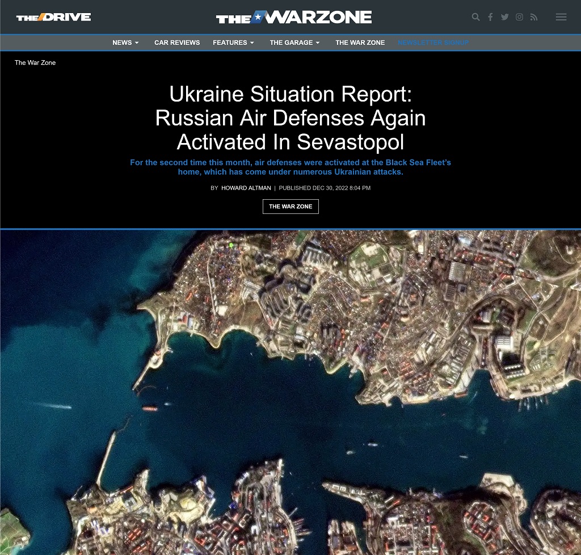Open the Newsletter Signup link
Screen dimensions: 581x555
[x=433, y=43]
